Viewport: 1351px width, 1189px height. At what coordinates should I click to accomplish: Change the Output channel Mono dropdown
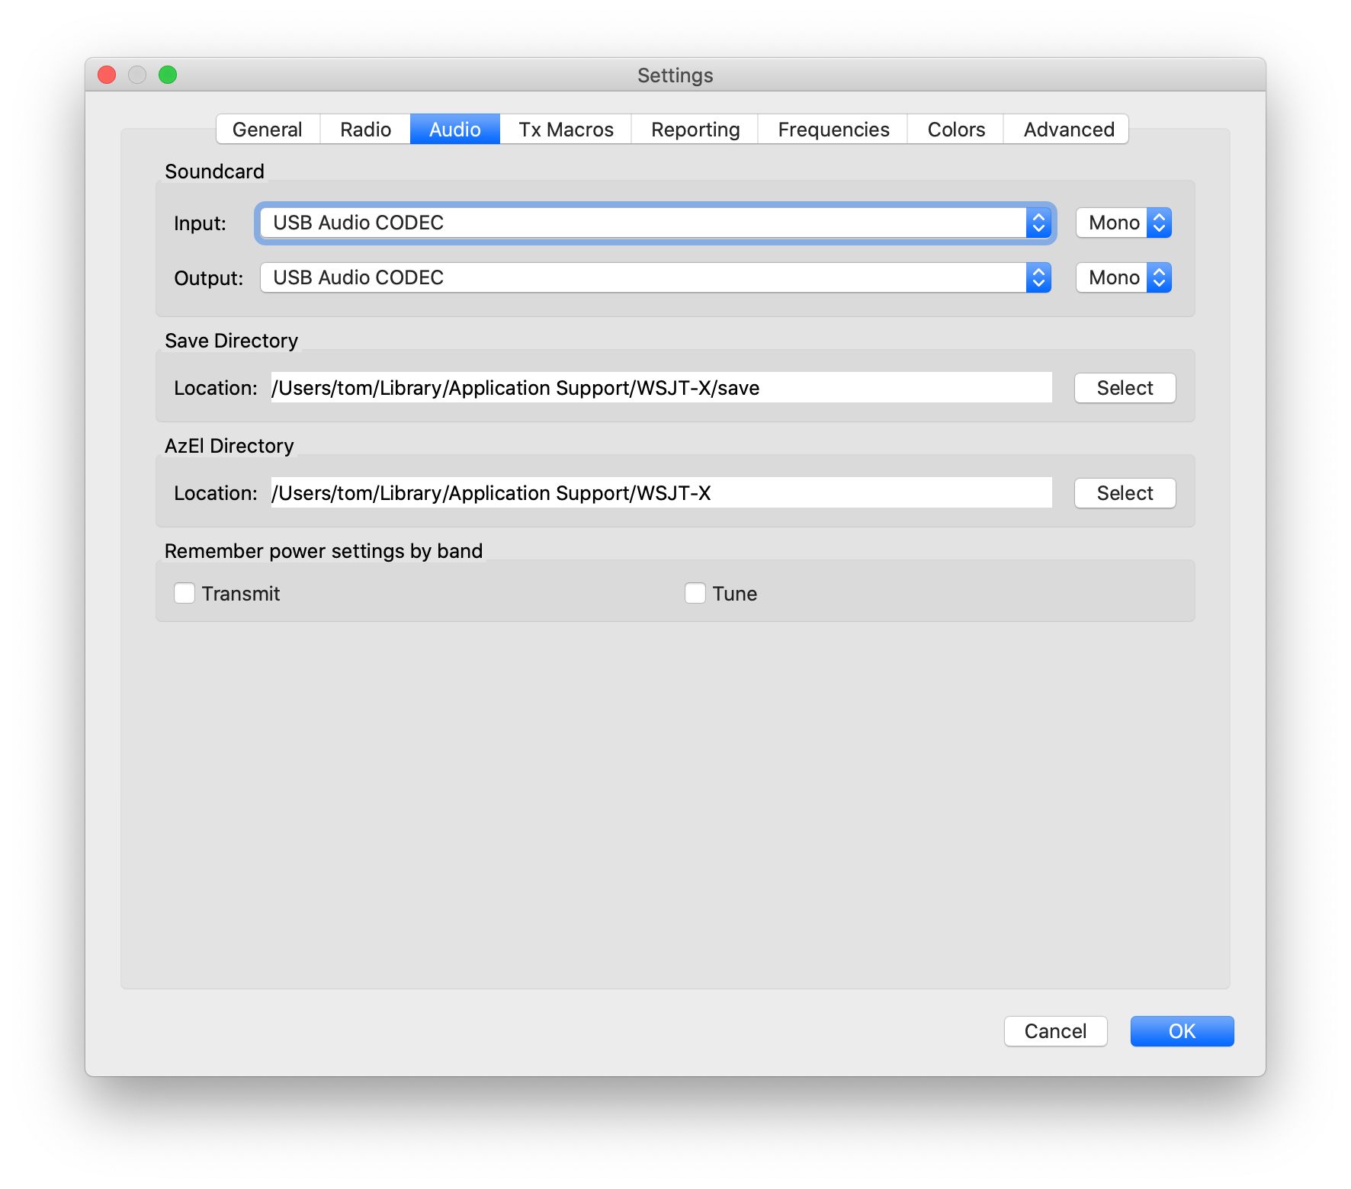(1124, 277)
